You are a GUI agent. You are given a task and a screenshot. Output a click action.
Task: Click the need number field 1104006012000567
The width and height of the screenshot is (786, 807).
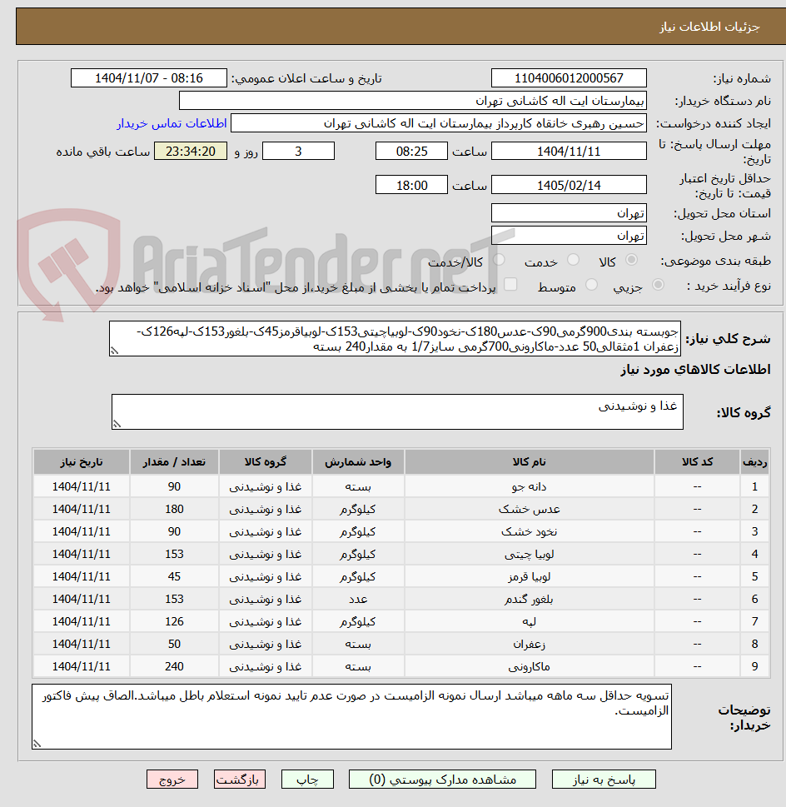point(569,78)
